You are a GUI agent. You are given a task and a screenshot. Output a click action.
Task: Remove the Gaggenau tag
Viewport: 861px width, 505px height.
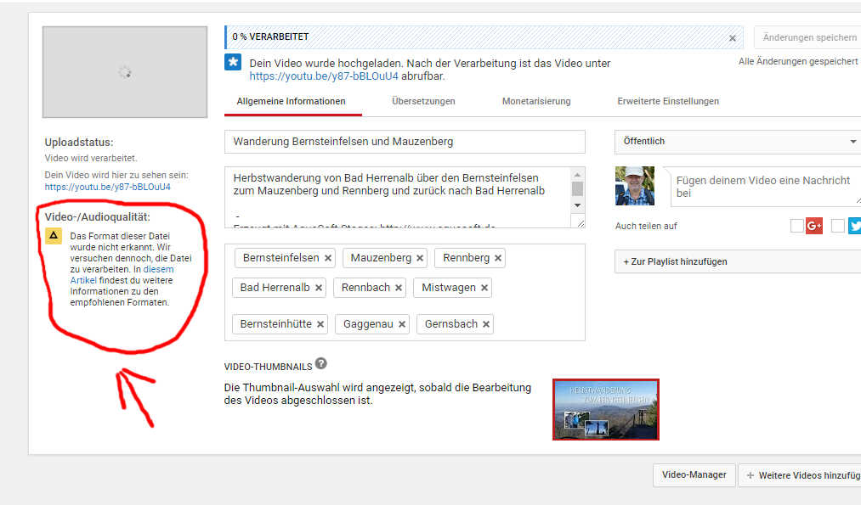402,324
